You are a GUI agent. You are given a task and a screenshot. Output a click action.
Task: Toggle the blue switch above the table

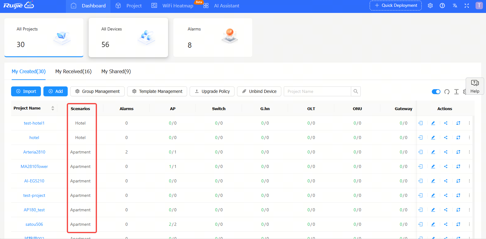[436, 92]
